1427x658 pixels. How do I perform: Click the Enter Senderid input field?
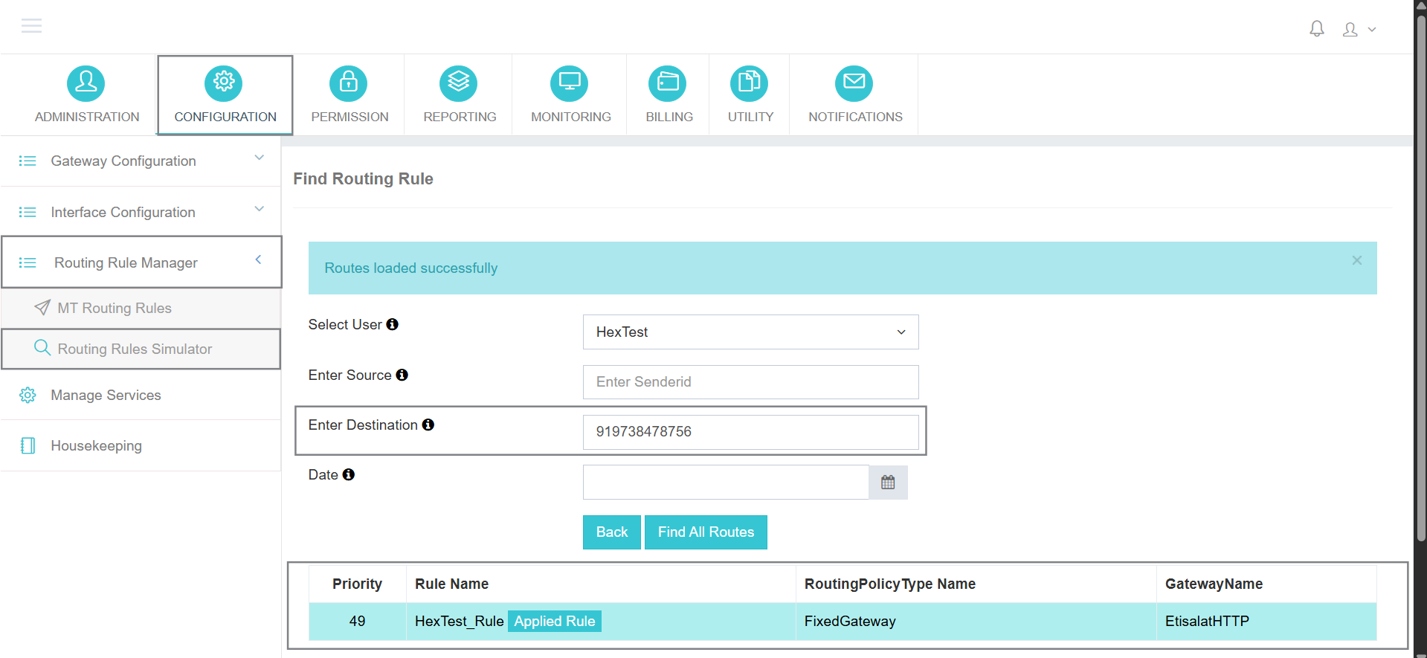pos(750,382)
